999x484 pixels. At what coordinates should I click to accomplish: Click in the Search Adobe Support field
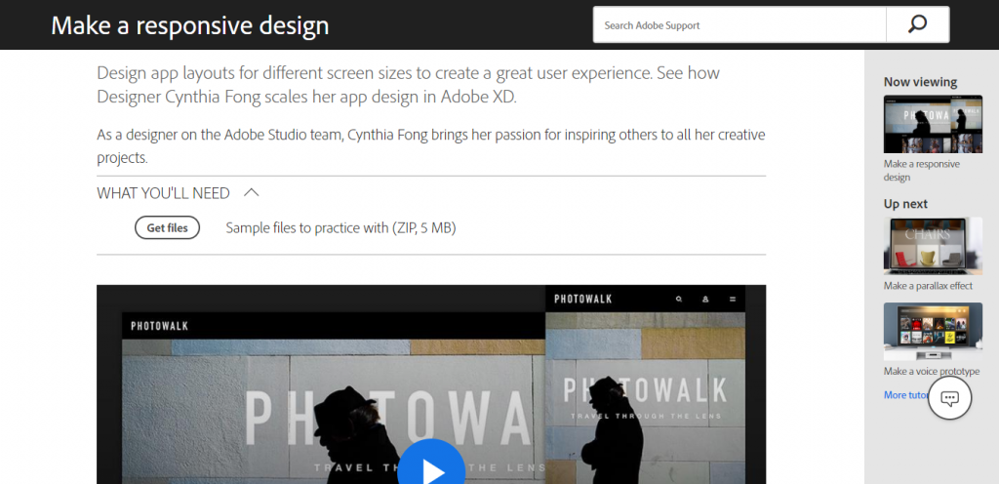pyautogui.click(x=739, y=24)
